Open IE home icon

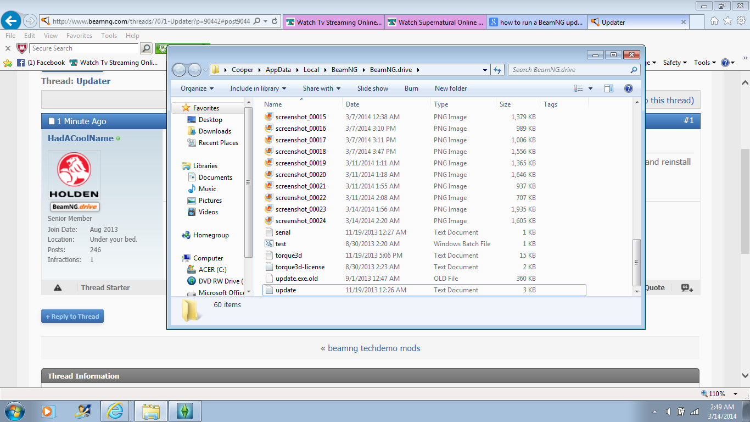point(714,21)
